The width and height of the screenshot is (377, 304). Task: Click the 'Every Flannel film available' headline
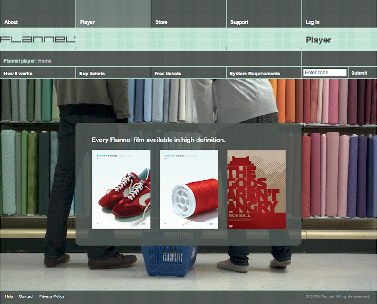(x=158, y=140)
